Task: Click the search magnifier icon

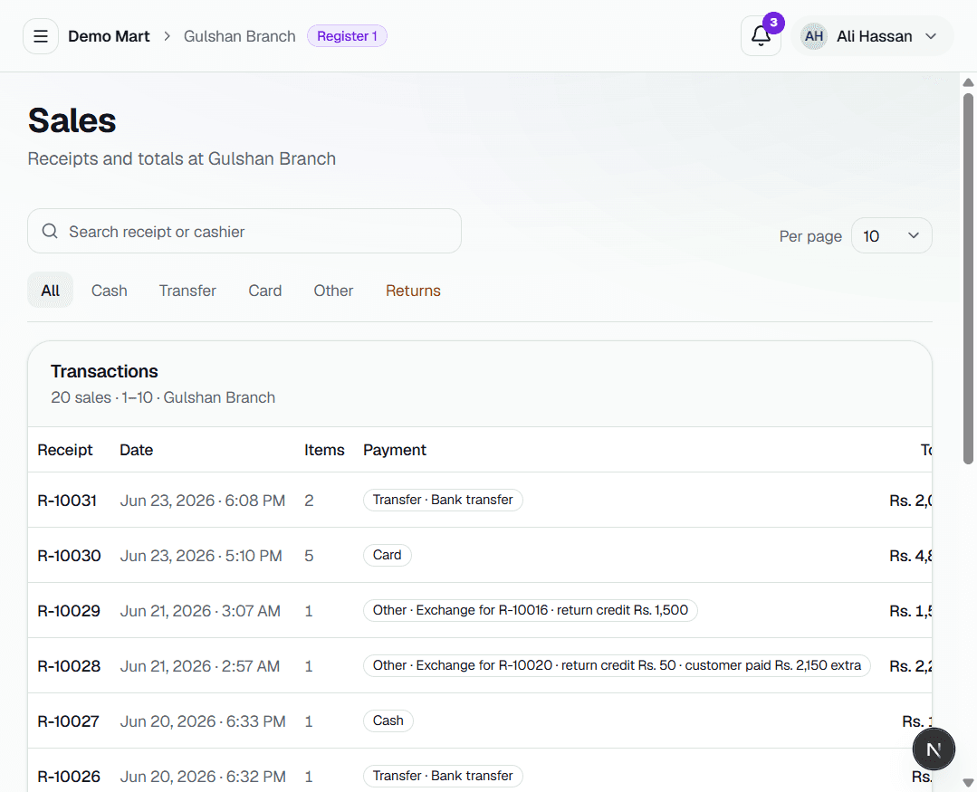Action: 50,231
